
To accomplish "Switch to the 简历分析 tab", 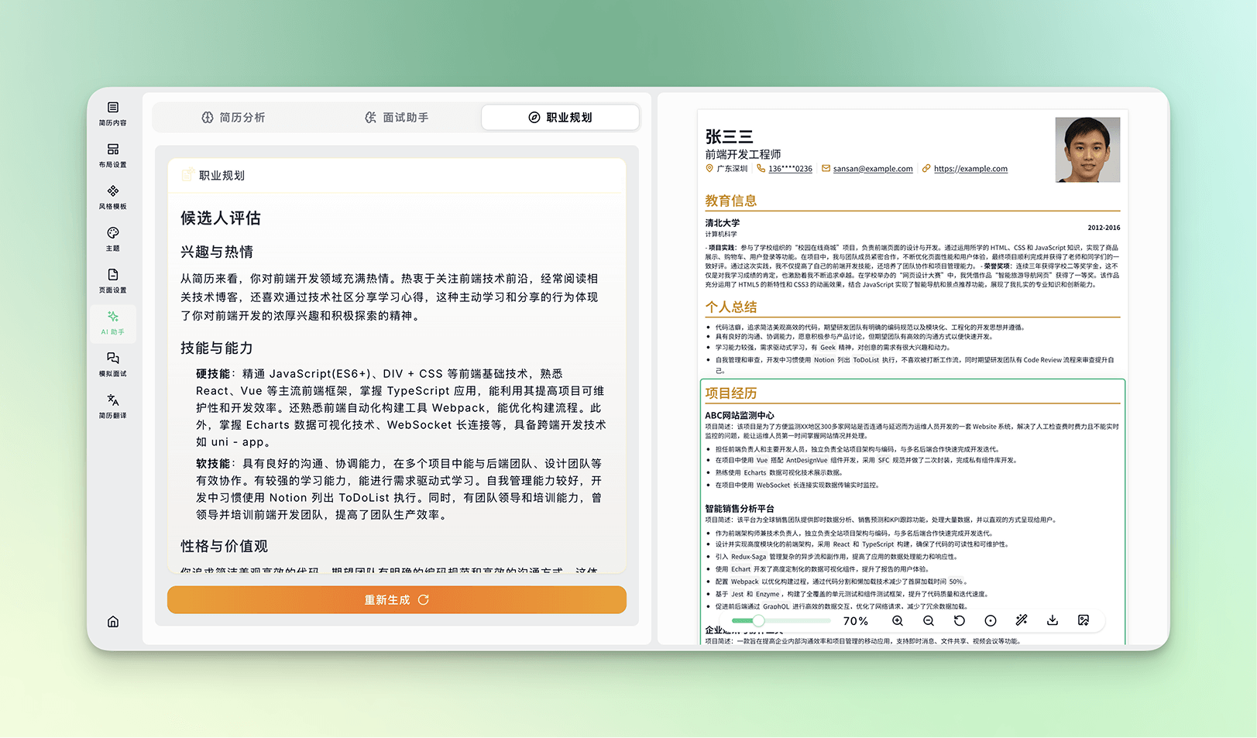I will pyautogui.click(x=234, y=118).
